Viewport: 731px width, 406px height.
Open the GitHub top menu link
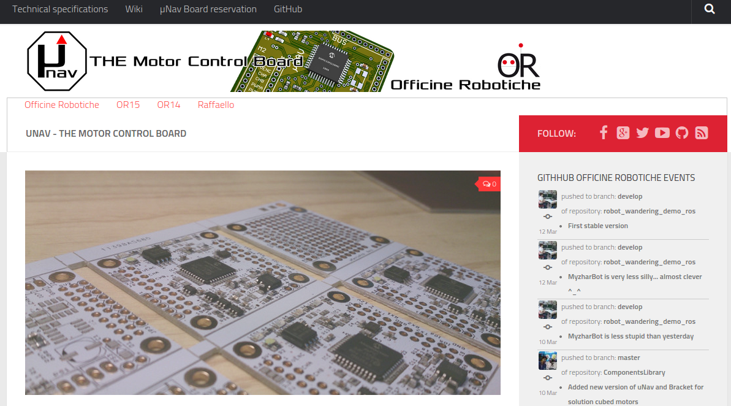point(287,9)
